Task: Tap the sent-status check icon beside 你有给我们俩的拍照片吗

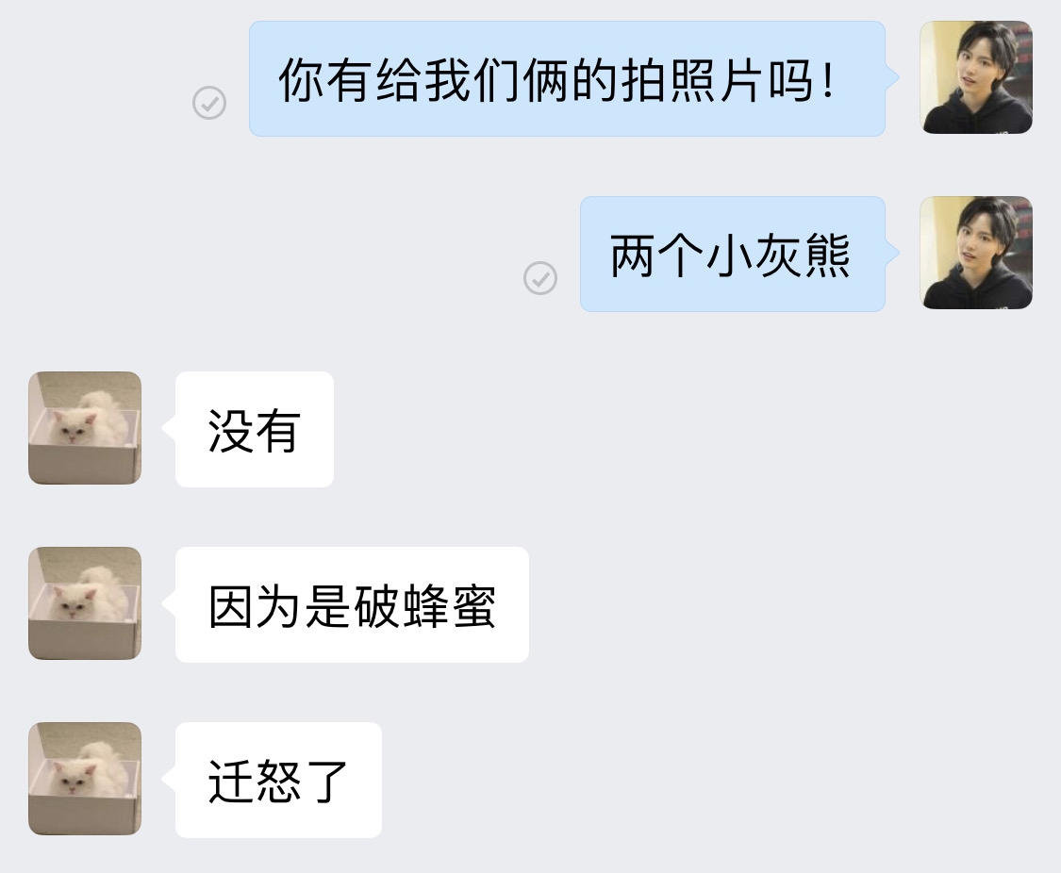Action: (x=209, y=103)
